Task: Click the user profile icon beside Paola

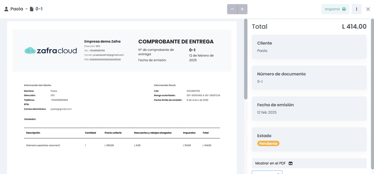Action: [7, 9]
